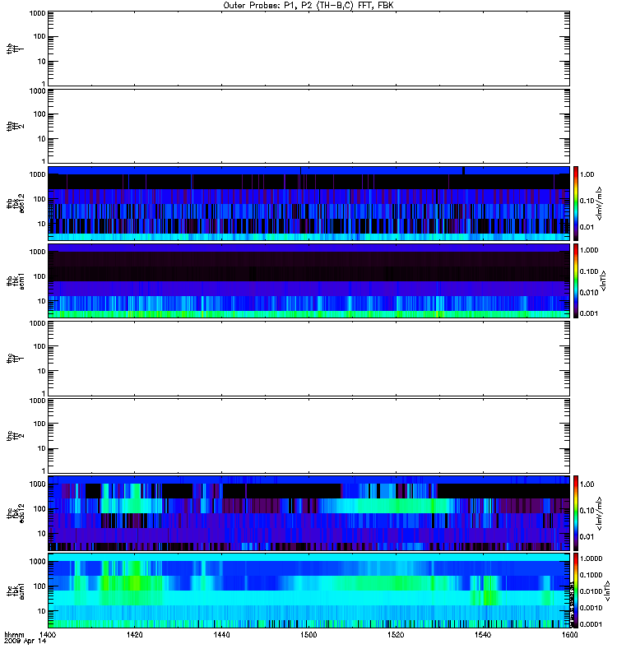Click the <|mV/m|> unit label beside thb edc12

[x=600, y=203]
